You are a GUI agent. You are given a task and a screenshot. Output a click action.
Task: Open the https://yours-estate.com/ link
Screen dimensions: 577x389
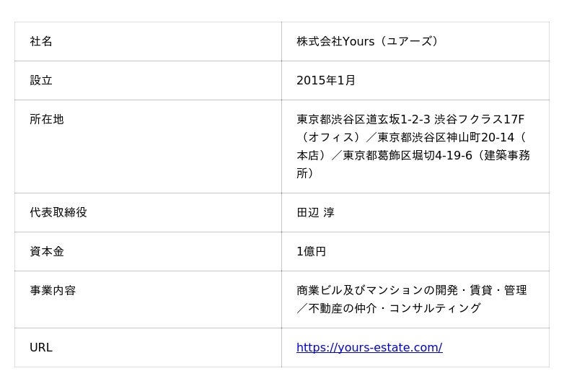pos(369,347)
